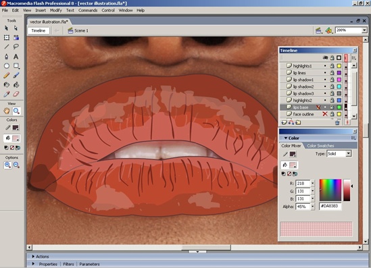Click No Color button in Tools panel
The image size is (371, 268).
(x=12, y=148)
